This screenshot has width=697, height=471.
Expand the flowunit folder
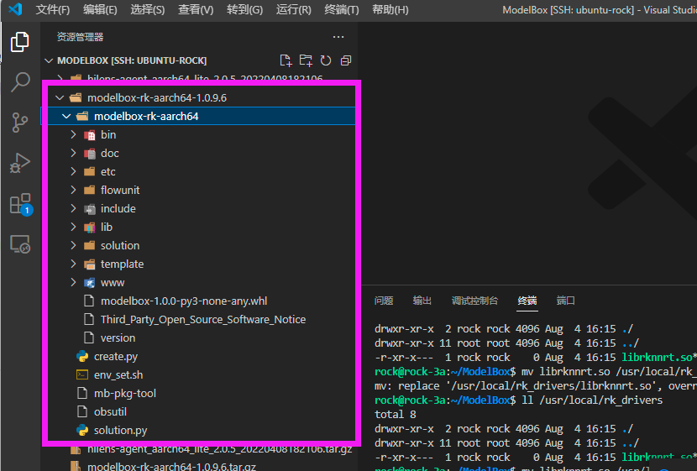[74, 191]
